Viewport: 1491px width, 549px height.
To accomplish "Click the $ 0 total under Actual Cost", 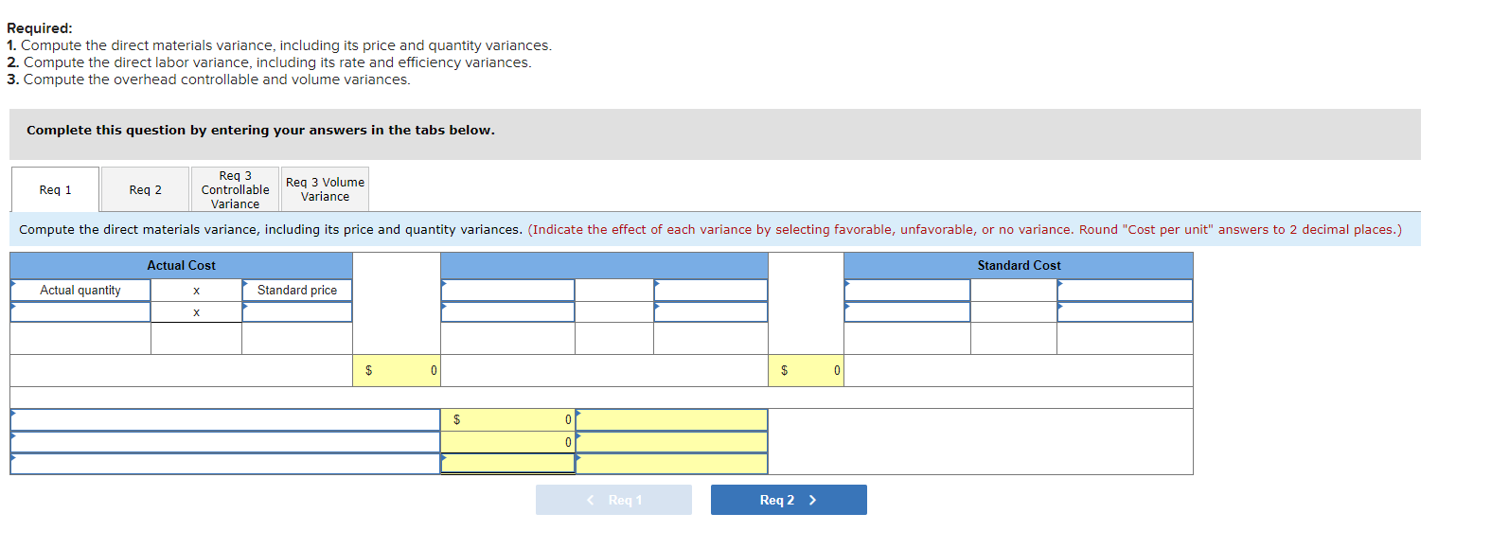I will (x=397, y=370).
